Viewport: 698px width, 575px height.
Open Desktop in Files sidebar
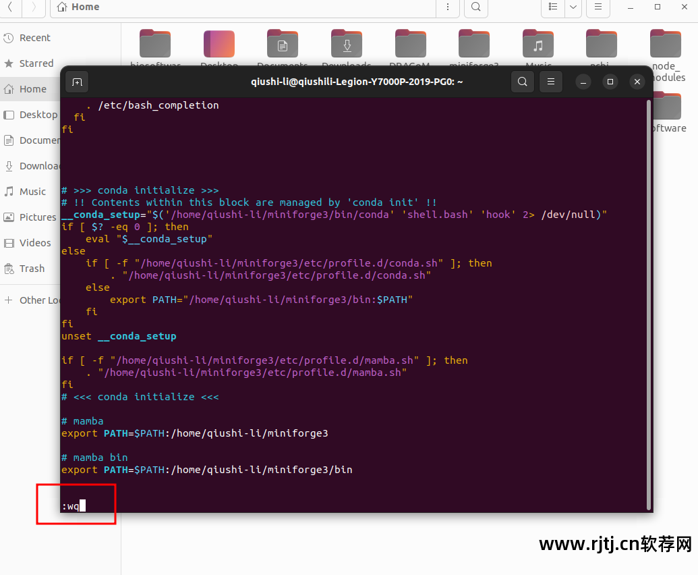[x=30, y=115]
